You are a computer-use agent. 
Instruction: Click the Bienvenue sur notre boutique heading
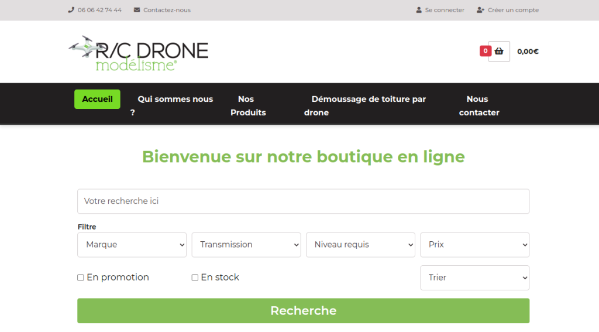[x=304, y=157]
